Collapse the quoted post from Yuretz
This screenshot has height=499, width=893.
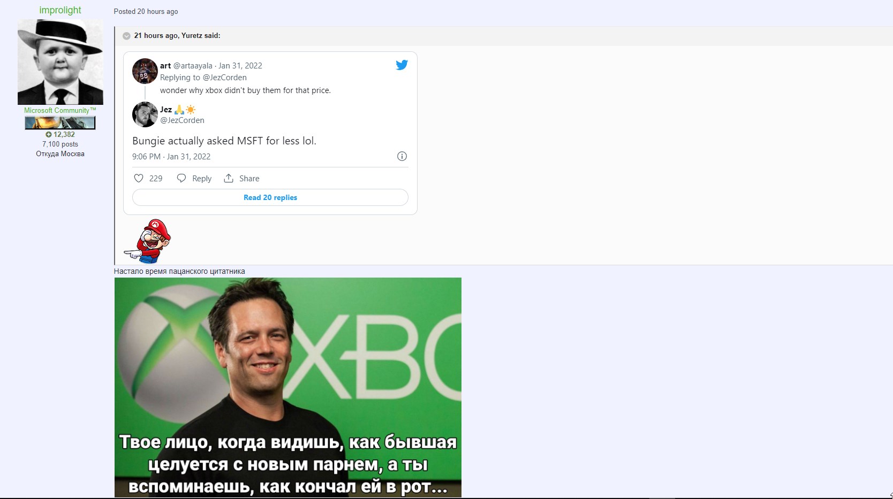[x=126, y=36]
